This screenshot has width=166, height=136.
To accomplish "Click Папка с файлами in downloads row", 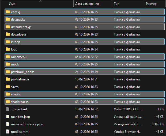I will (127, 34).
